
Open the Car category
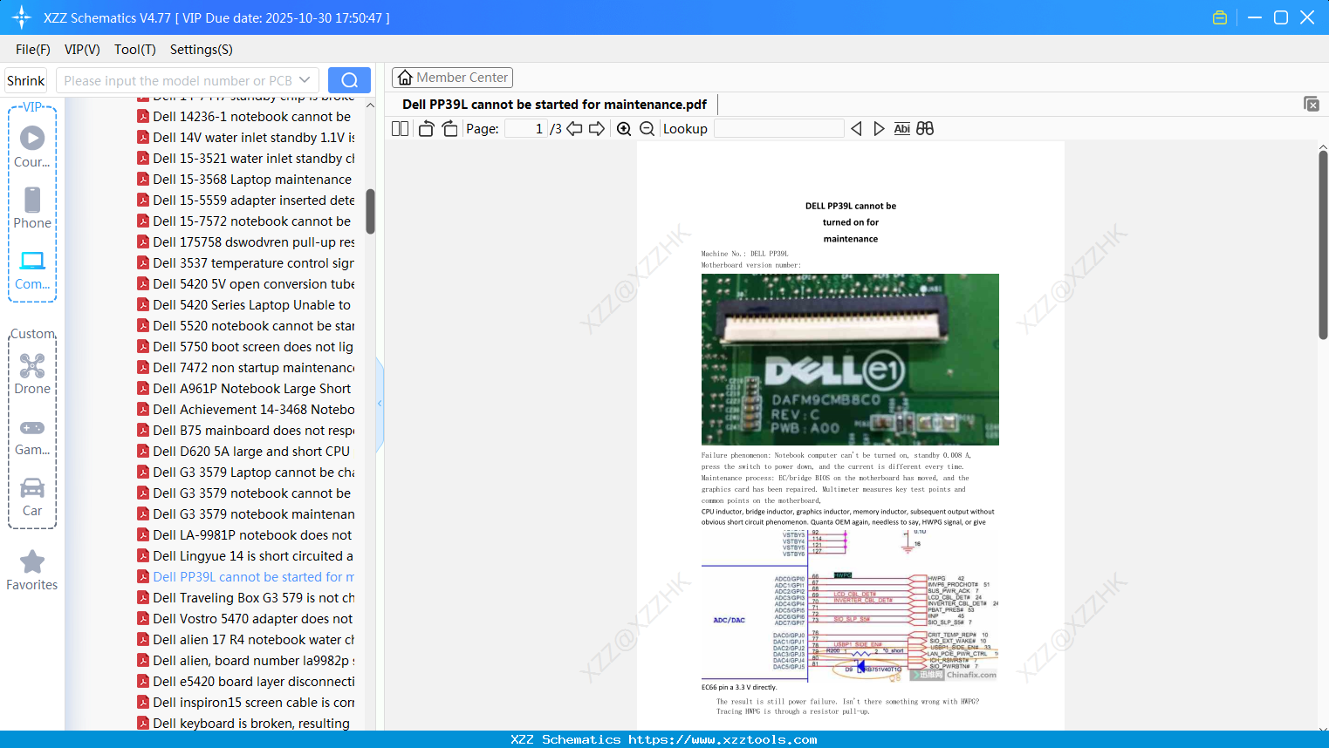pos(32,496)
